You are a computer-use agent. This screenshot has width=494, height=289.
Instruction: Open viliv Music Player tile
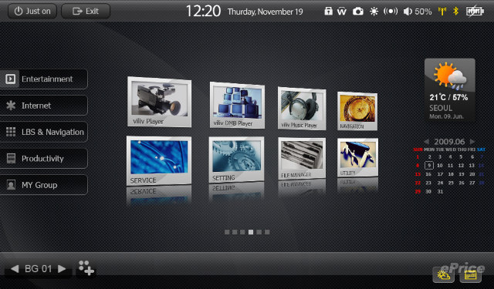click(x=302, y=109)
